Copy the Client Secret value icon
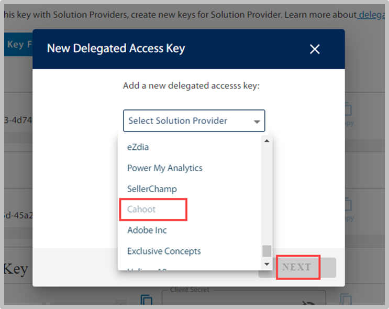The height and width of the screenshot is (309, 389). tap(346, 300)
